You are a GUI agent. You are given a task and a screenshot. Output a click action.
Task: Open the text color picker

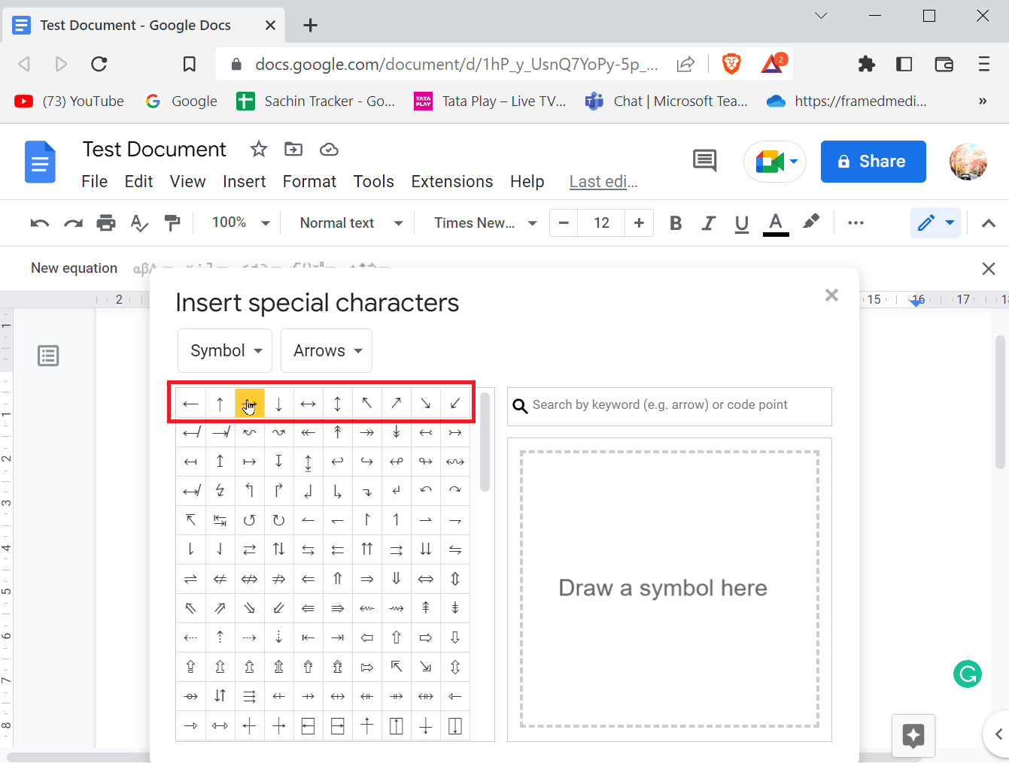(776, 223)
